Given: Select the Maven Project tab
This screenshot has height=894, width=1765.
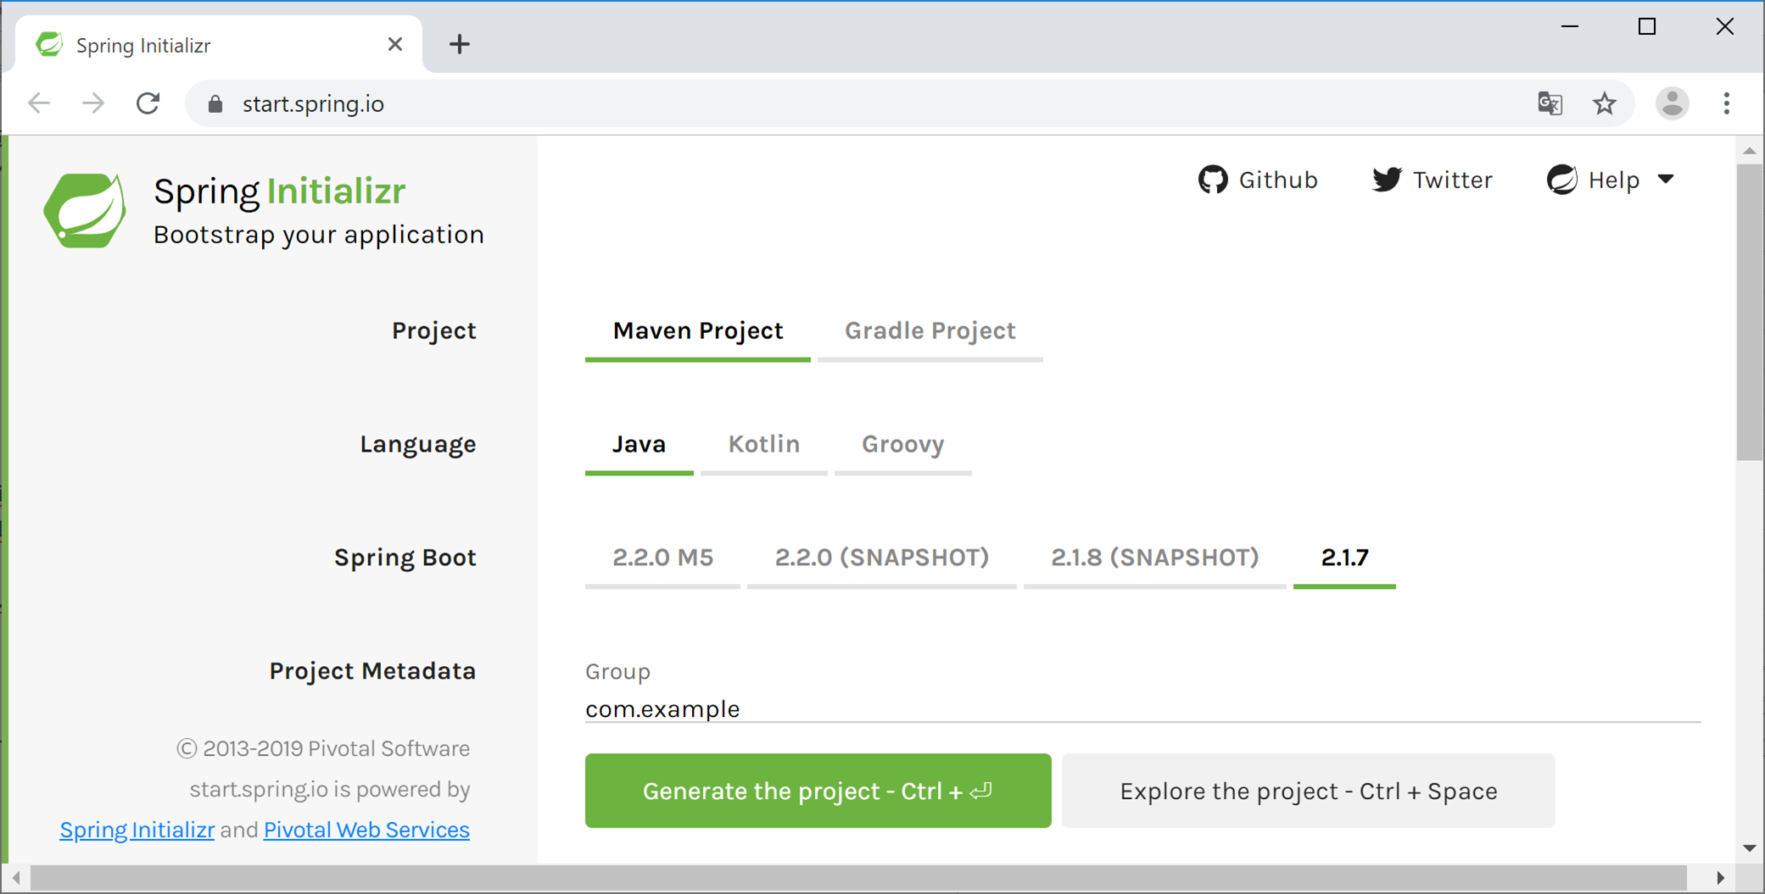Looking at the screenshot, I should (697, 330).
